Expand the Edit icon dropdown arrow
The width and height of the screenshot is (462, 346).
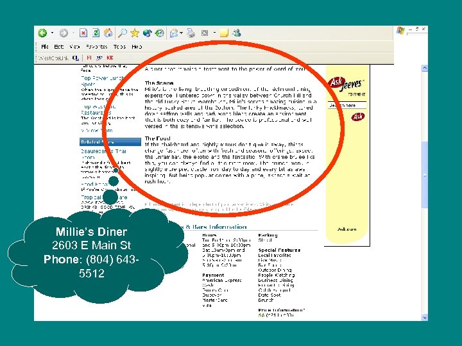pos(214,33)
